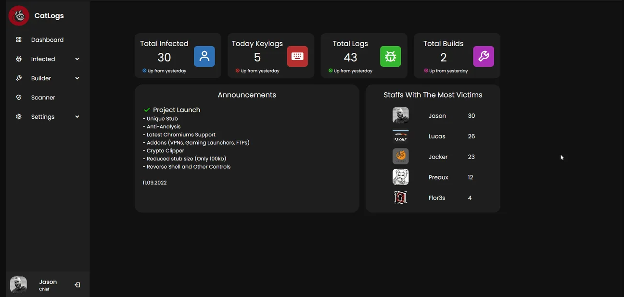Expand the Infected submenu chevron
The height and width of the screenshot is (297, 624).
pyautogui.click(x=77, y=59)
